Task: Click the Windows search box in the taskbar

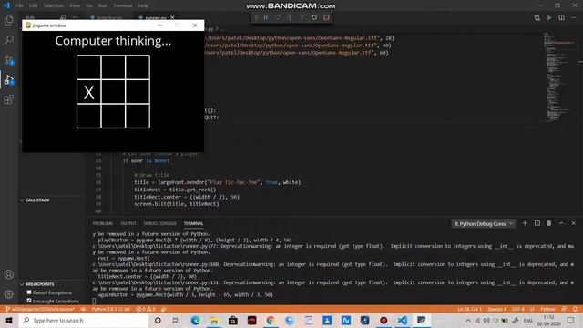Action: (x=84, y=320)
